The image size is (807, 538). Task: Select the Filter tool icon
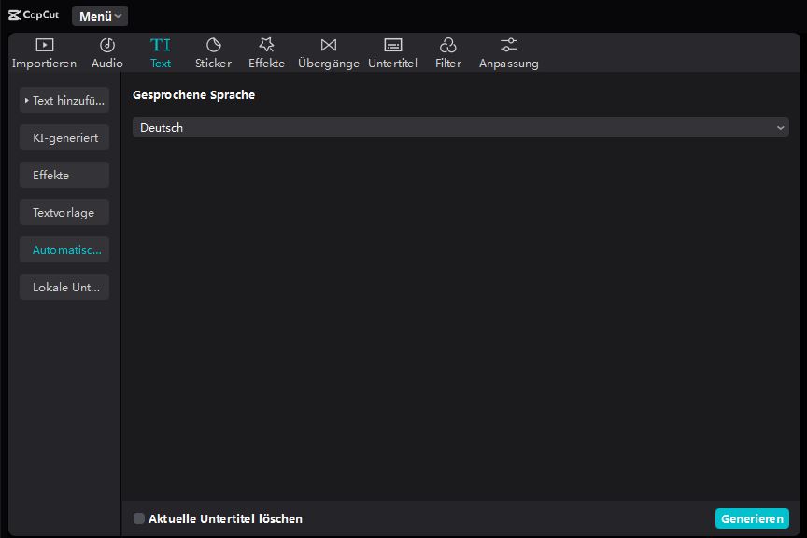click(x=448, y=45)
